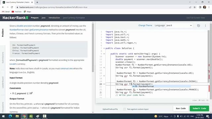Open the Language Java 8 dropdown
212x119 pixels.
tap(179, 25)
